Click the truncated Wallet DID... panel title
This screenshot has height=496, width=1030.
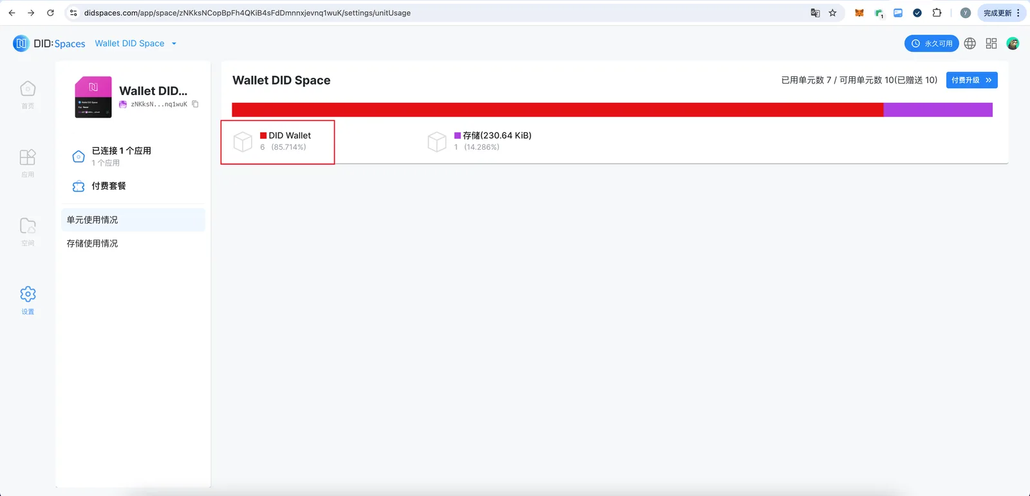[x=153, y=91]
